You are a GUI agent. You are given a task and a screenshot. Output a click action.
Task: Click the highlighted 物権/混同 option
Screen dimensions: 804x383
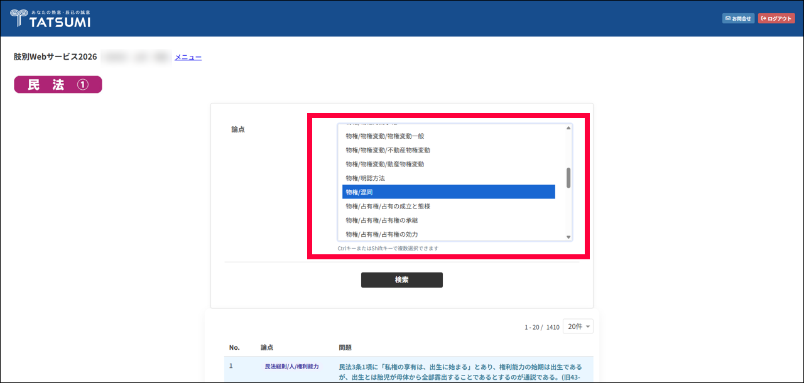point(448,192)
